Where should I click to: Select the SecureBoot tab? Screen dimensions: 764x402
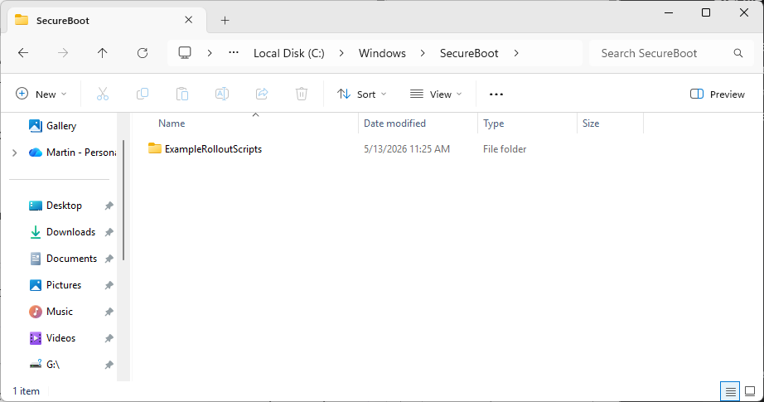(x=107, y=21)
